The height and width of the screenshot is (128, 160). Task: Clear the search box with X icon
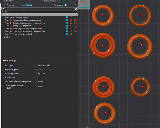tap(76, 9)
